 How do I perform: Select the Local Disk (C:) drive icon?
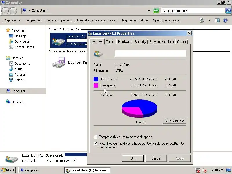(x=58, y=41)
